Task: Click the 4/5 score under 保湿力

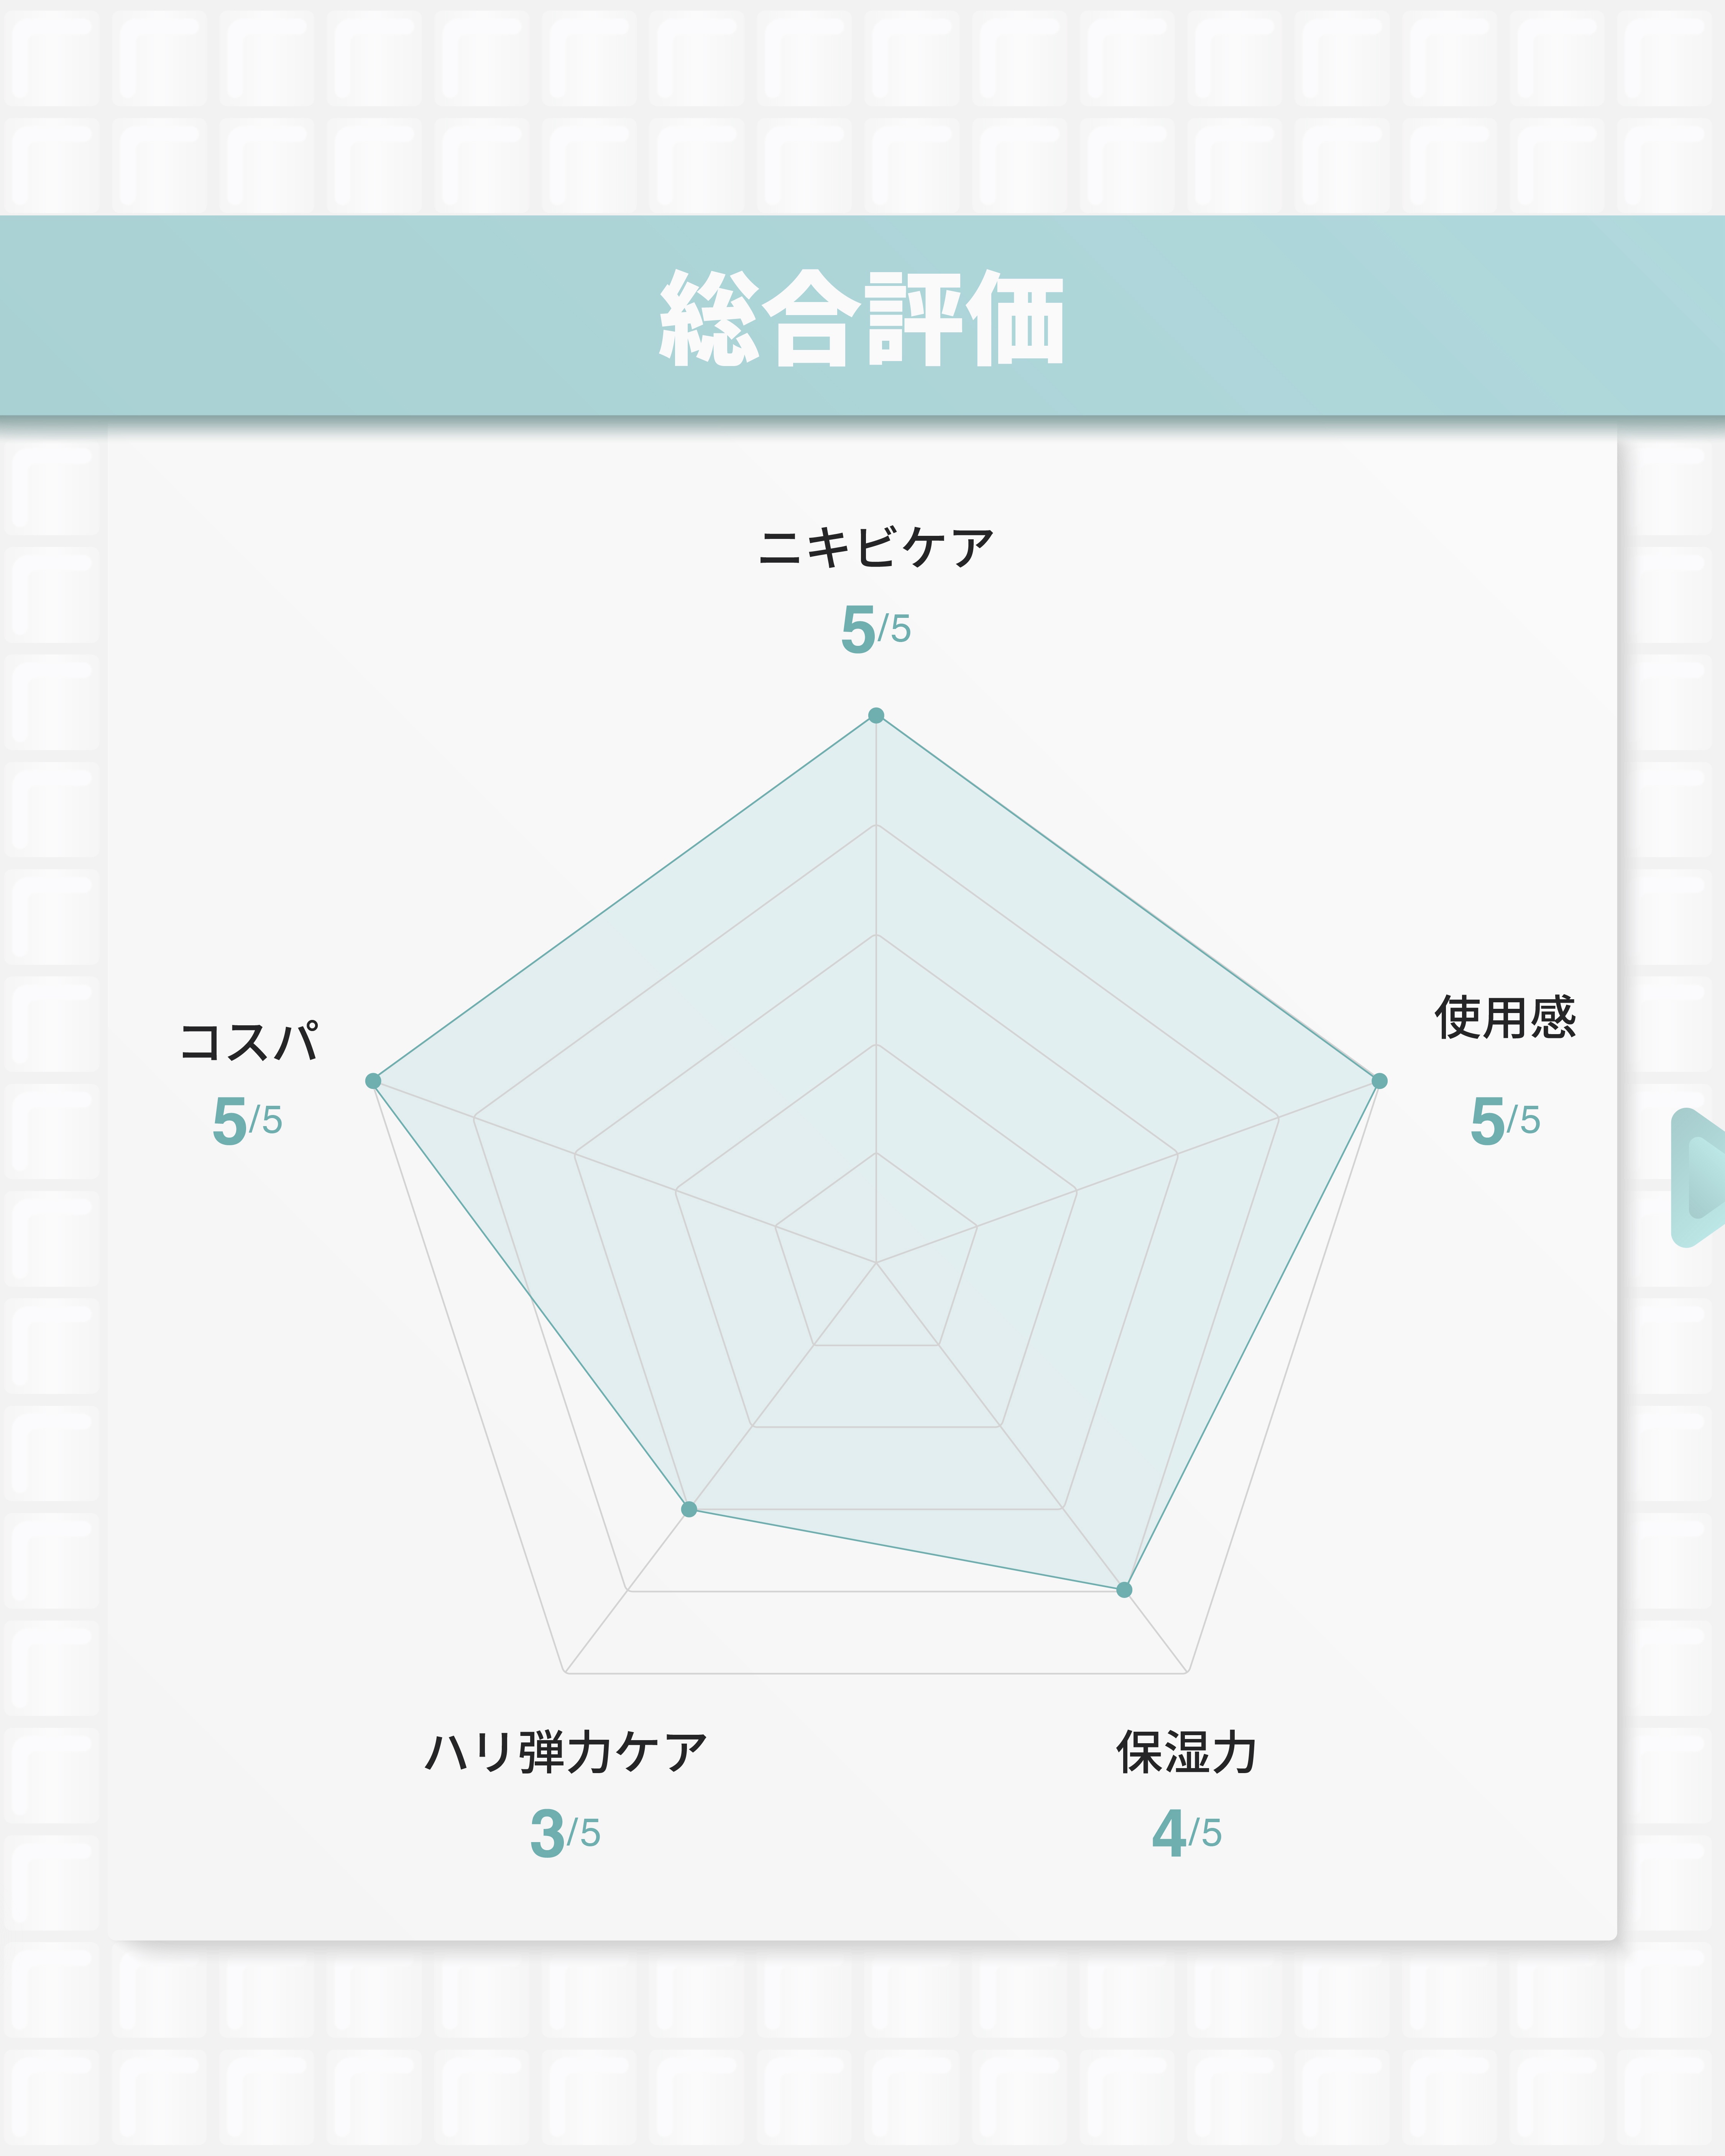Action: [1187, 1833]
